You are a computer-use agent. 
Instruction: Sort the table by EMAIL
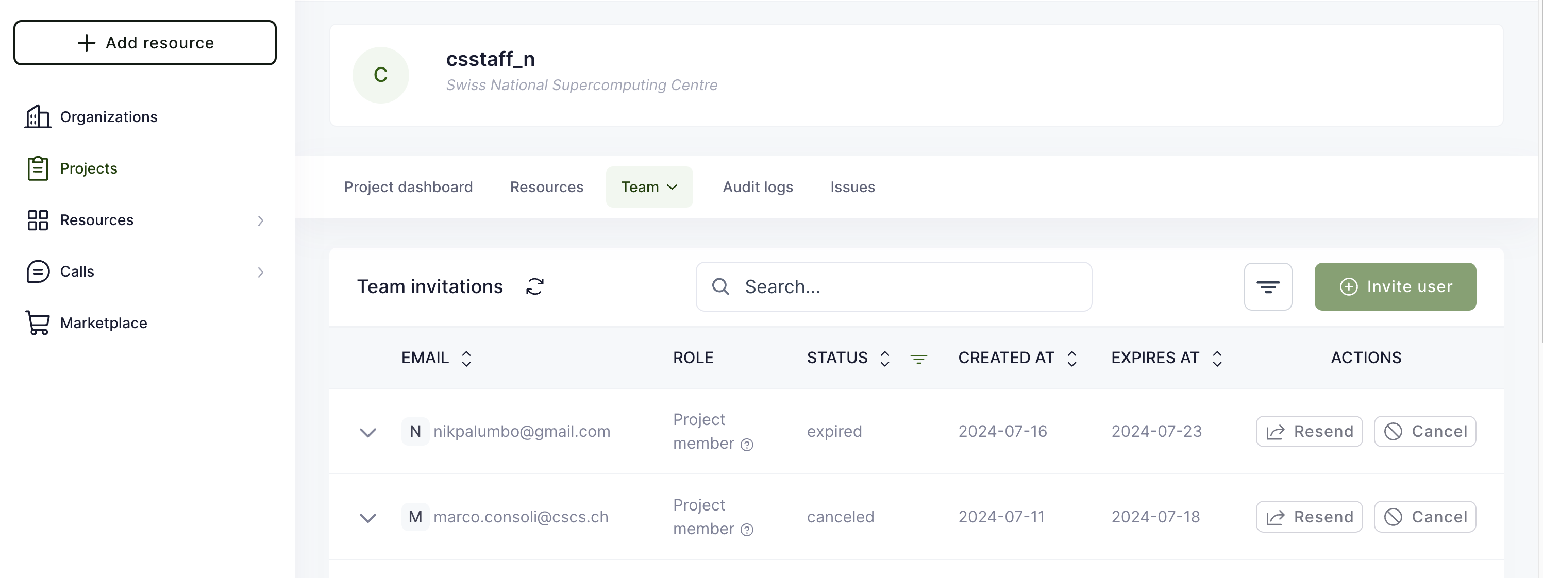(x=466, y=358)
